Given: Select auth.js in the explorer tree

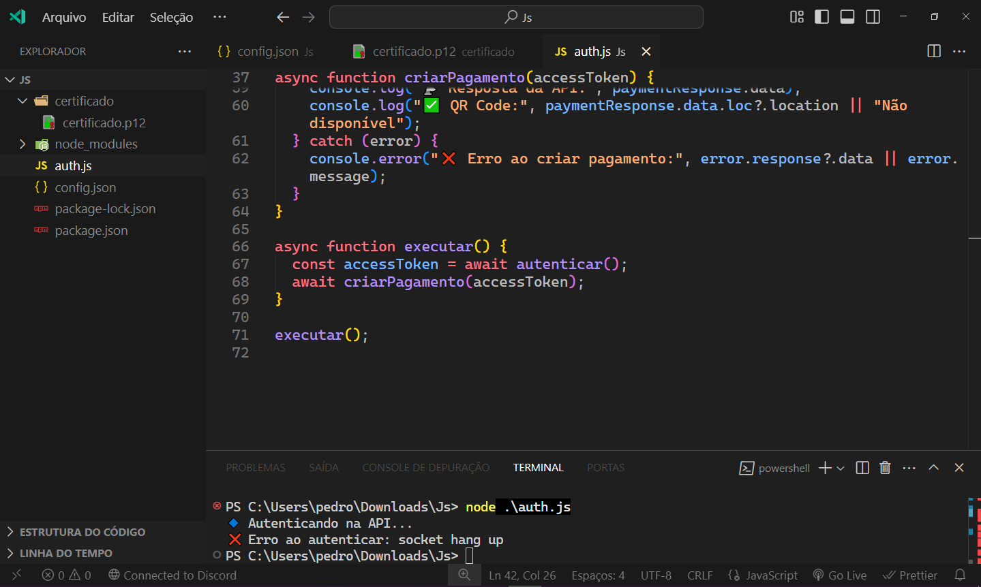Looking at the screenshot, I should pos(103,165).
